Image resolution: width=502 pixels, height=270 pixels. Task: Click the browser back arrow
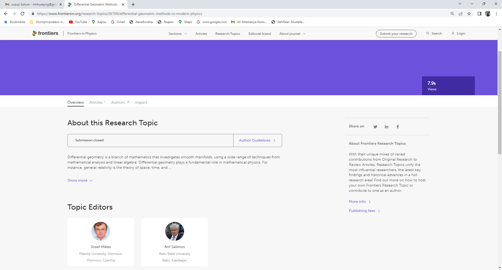6,14
